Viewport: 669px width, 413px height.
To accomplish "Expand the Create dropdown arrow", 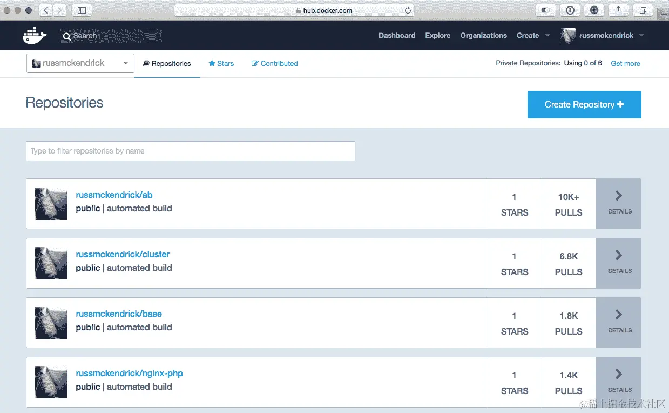I will point(547,36).
